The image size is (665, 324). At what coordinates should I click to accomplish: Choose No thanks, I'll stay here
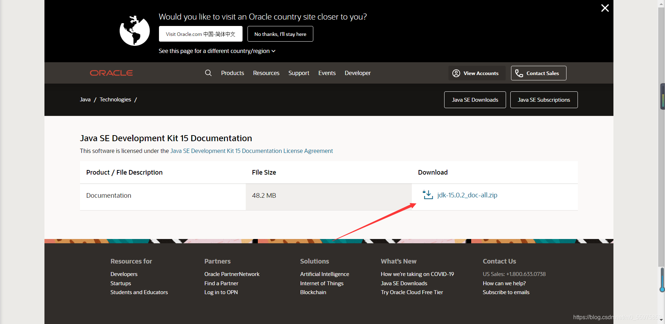(280, 34)
